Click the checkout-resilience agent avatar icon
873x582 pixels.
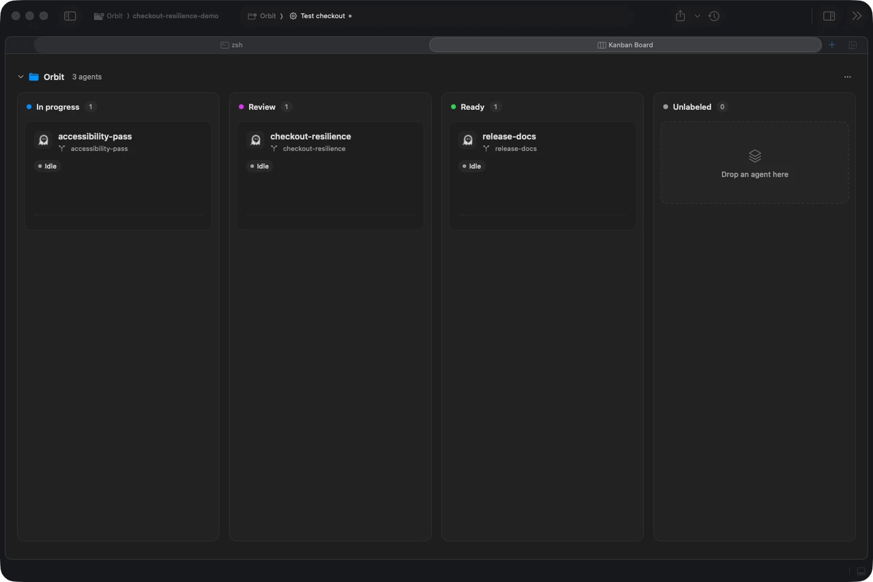[x=256, y=140]
